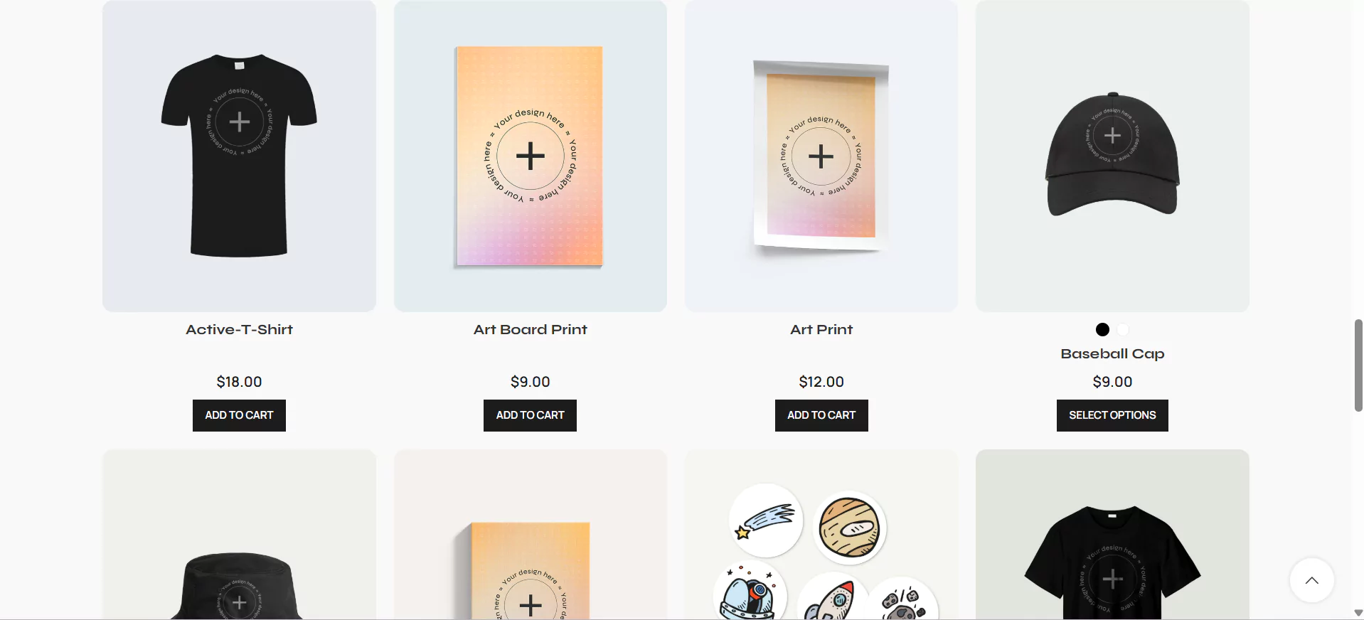This screenshot has width=1364, height=620.
Task: Click the page vertical scrollbar thumb
Action: (x=1358, y=365)
